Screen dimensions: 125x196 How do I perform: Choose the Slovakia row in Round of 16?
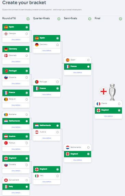tap(16, 165)
